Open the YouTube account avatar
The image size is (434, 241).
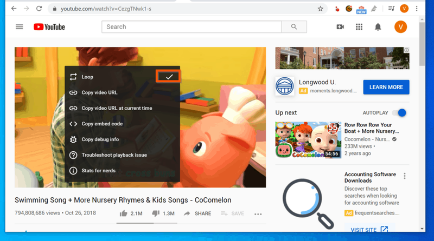400,26
